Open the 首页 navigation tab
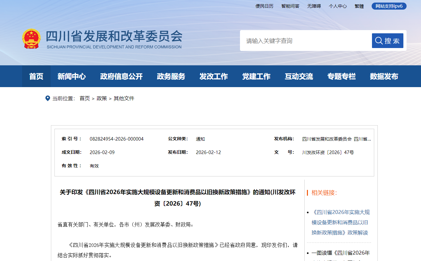421x261 pixels. tap(36, 77)
